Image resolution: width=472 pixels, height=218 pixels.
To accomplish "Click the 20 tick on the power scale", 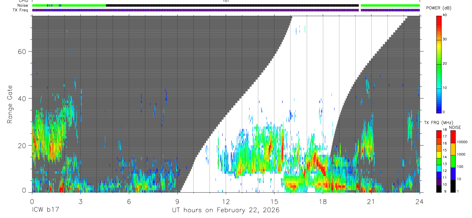I will tap(445, 63).
